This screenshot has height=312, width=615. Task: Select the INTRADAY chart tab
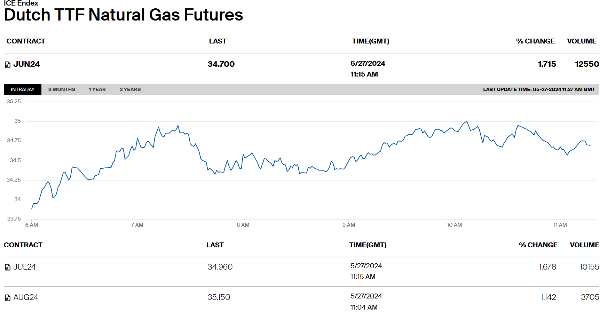click(23, 89)
